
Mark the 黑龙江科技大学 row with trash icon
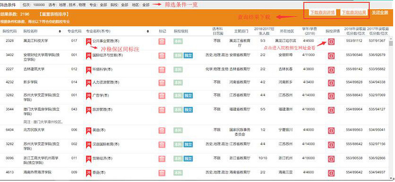[162, 41]
